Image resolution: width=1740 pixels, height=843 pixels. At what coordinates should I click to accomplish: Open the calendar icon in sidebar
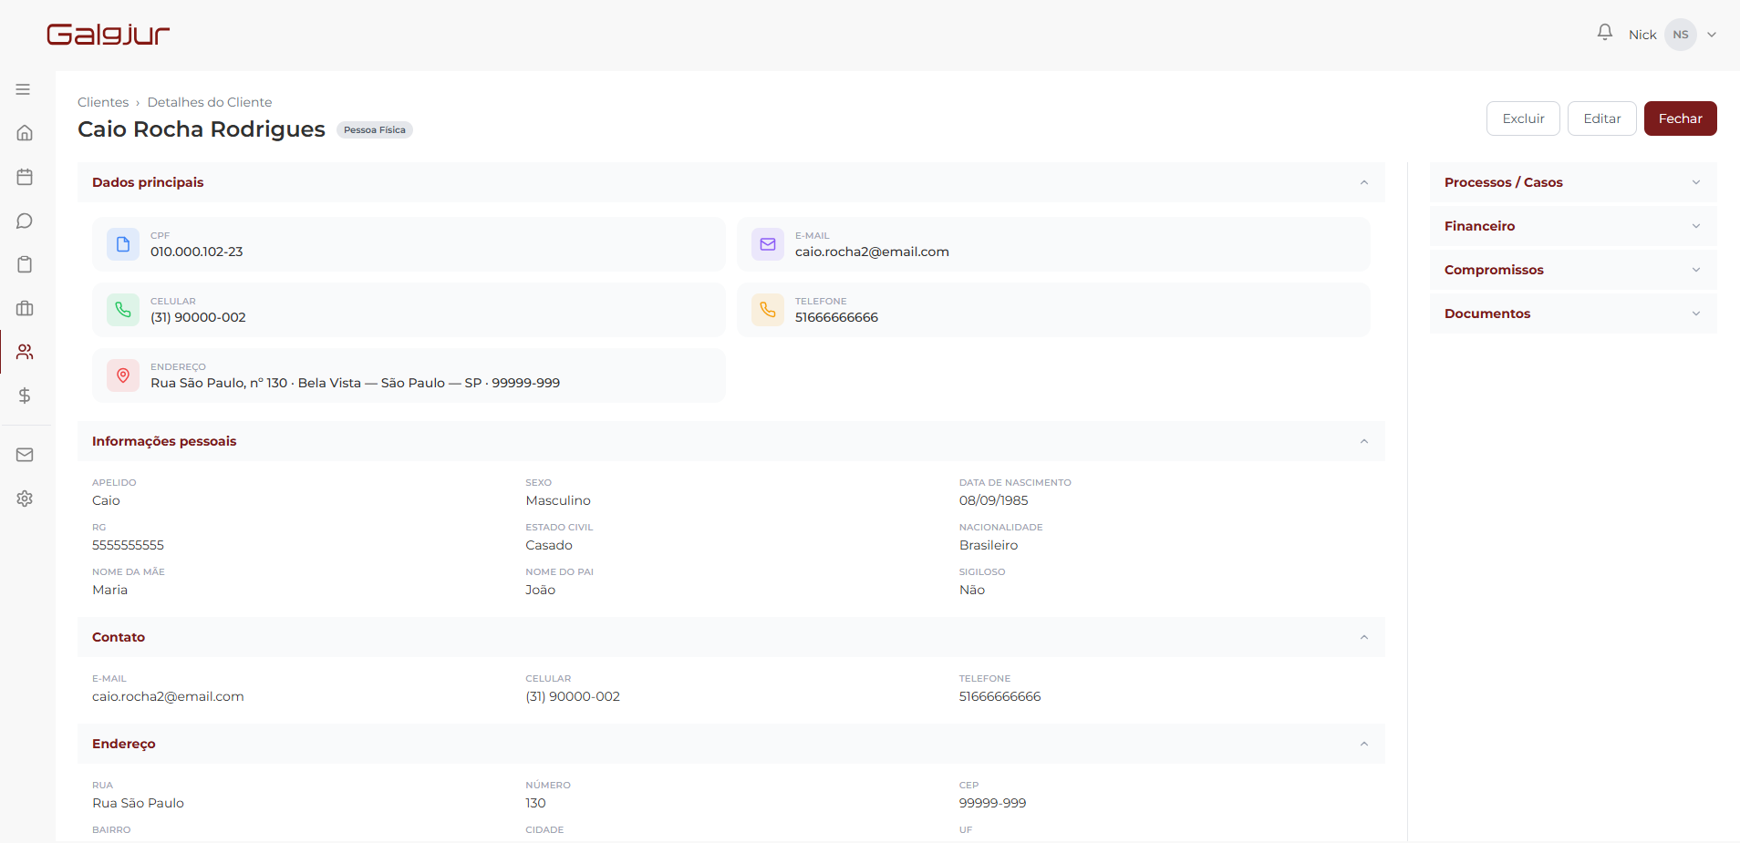pos(25,177)
